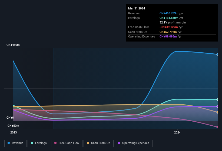Toggle the Revenue series legend button
Image resolution: width=222 pixels, height=151 pixels.
click(15, 143)
